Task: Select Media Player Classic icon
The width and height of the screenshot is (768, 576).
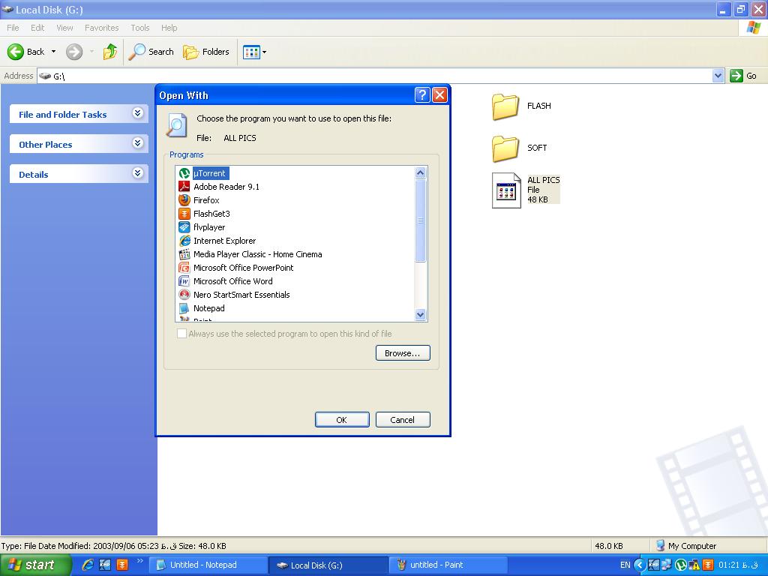Action: 184,254
